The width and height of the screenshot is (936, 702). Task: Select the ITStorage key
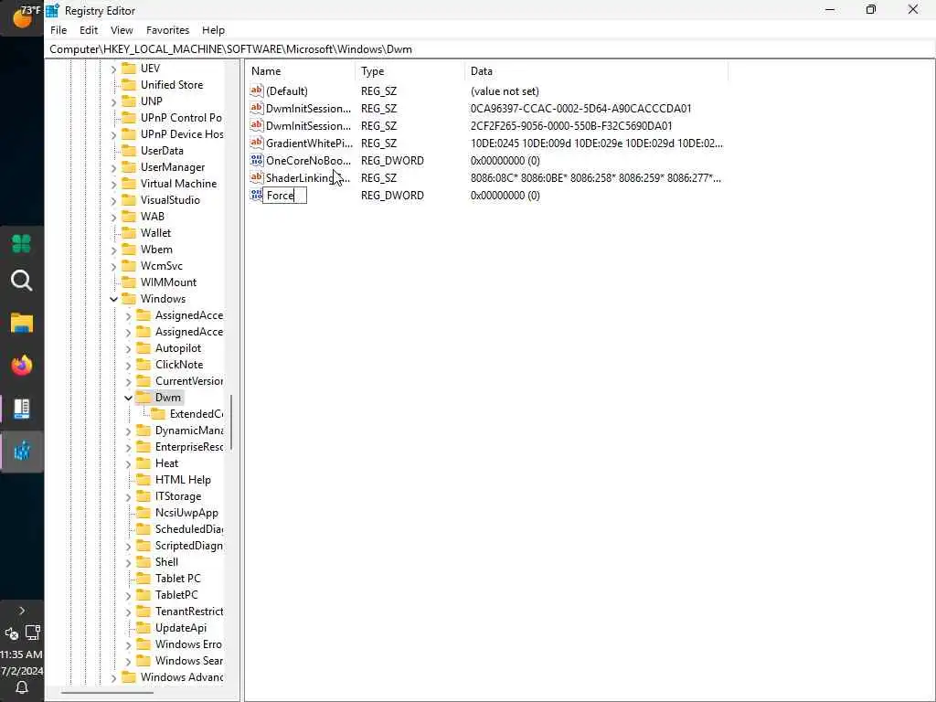tap(178, 496)
